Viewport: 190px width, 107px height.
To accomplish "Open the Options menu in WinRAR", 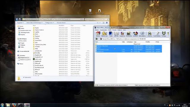I will [x=120, y=30].
